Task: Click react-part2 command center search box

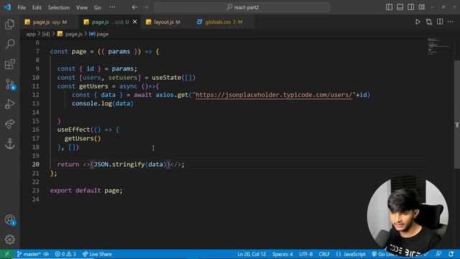Action: click(x=242, y=7)
